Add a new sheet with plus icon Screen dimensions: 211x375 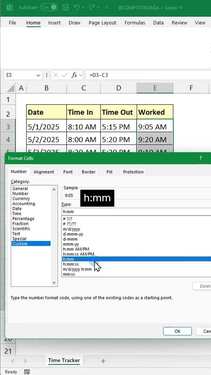103,361
